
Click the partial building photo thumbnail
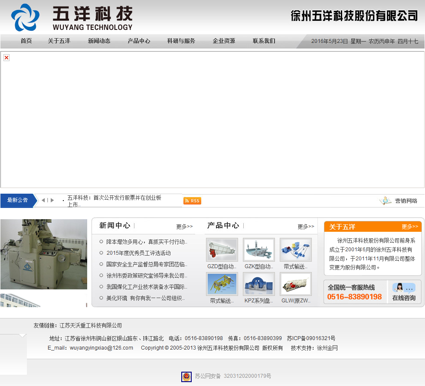(44, 301)
